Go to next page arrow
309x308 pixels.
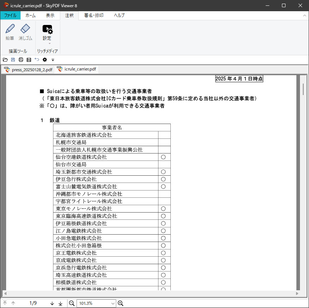[x=52, y=303]
